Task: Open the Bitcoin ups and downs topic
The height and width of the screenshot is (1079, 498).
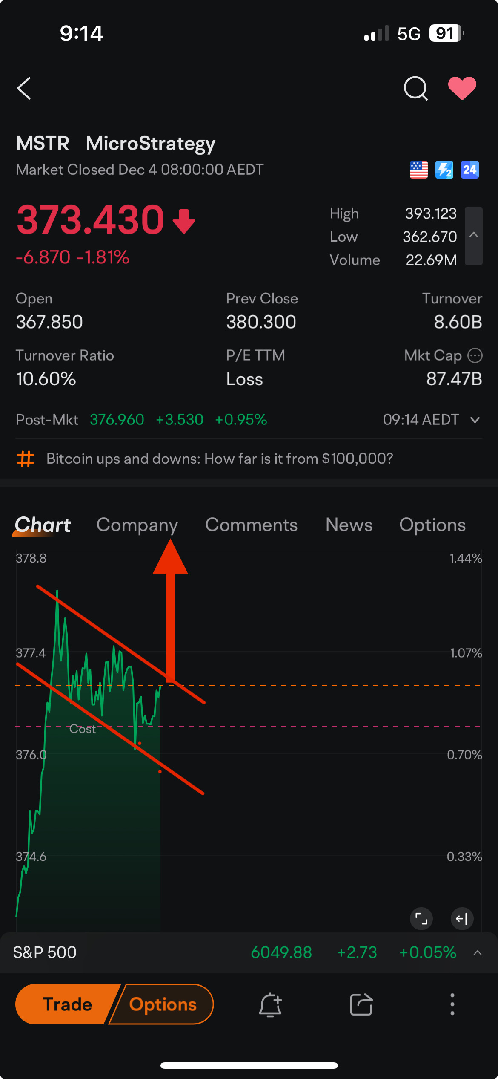Action: (219, 459)
